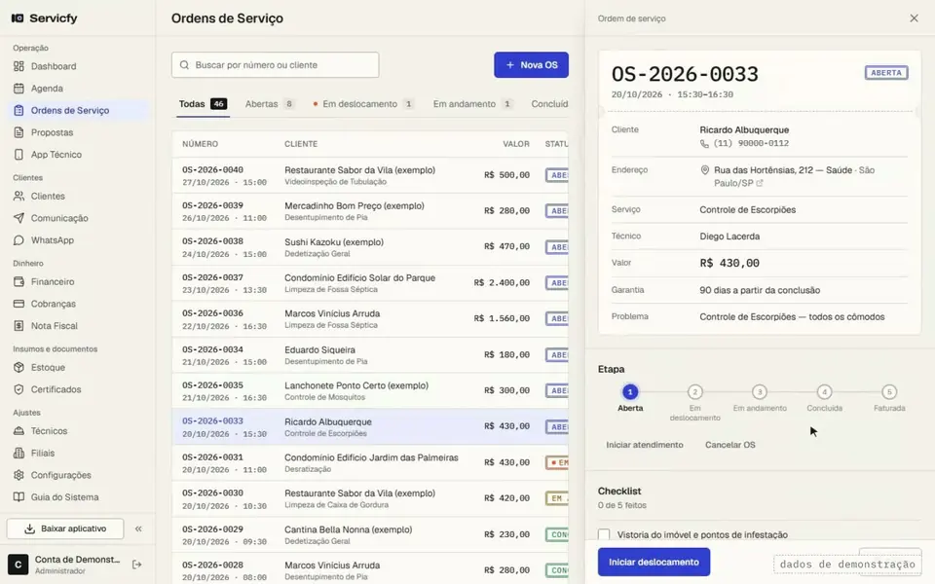Screen dimensions: 935x584
Task: Open Comunicação paper plane icon
Action: [x=19, y=218]
